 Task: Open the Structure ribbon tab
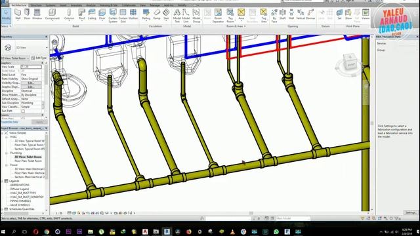pos(36,5)
